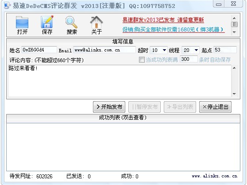247x185 pixels.
Task: Enable the 当成功列表满 auto-save checkbox
Action: pos(142,59)
